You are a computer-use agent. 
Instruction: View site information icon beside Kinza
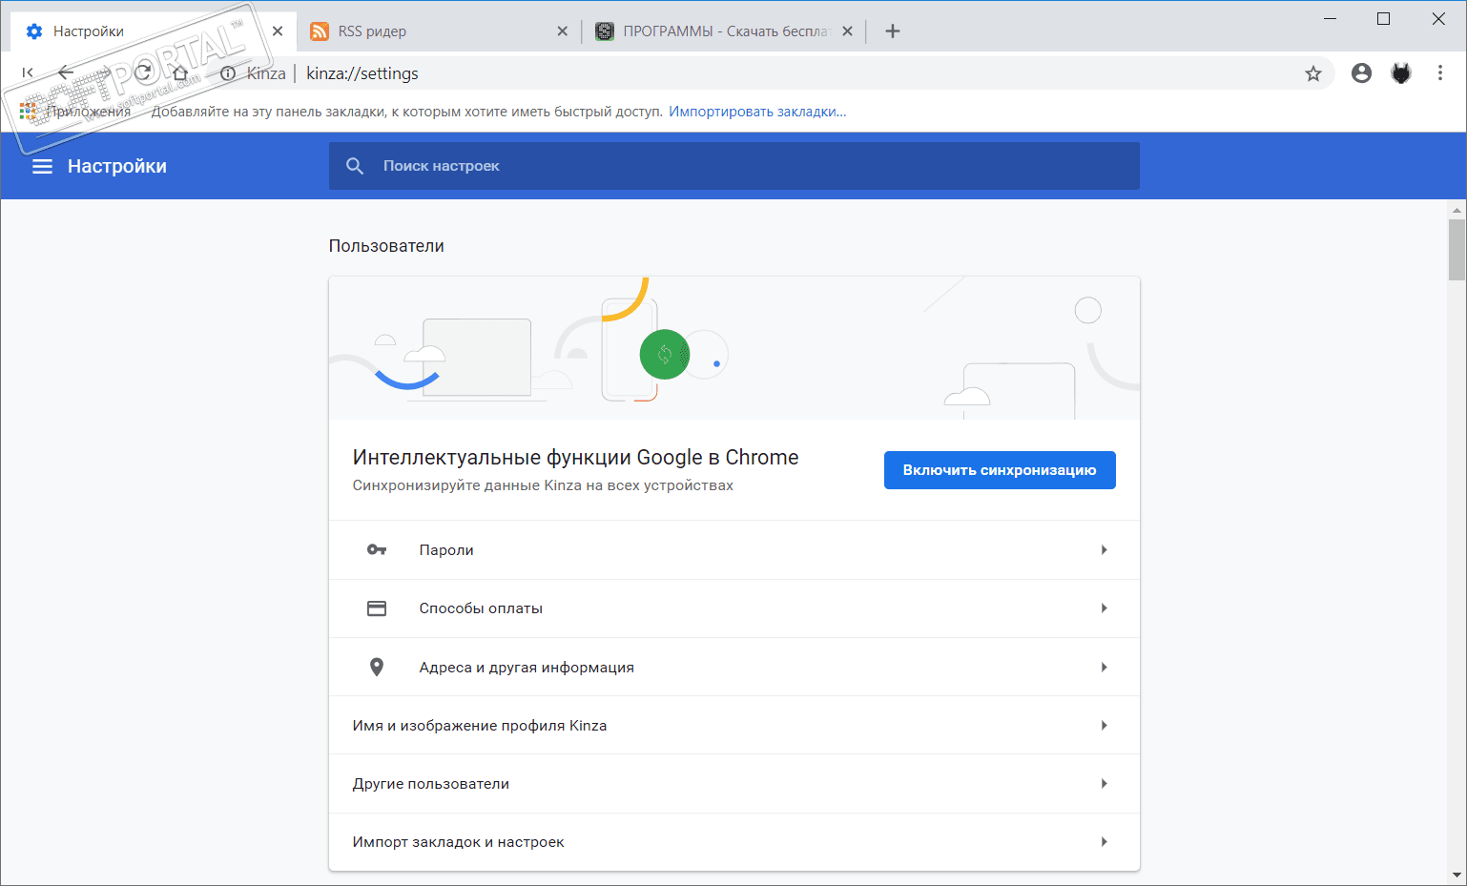[228, 73]
